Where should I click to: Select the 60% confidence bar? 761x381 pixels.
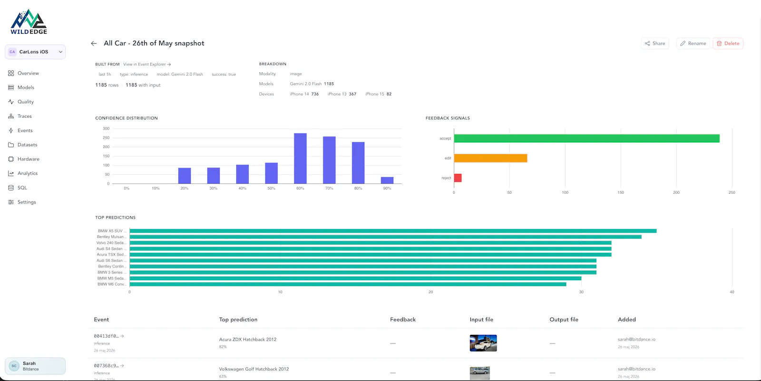300,158
